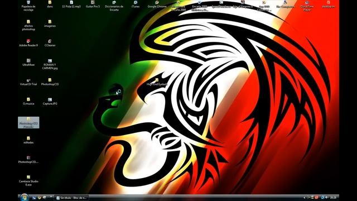Select the 11 Pista 11.mp3 file
Image resolution: width=357 pixels, height=201 pixels.
(x=71, y=4)
